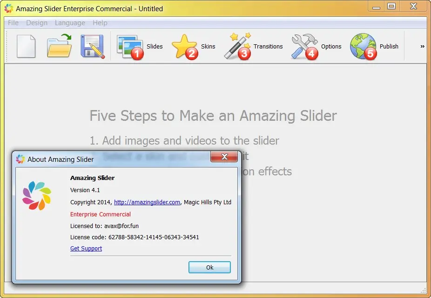Follow the Get Support link
Viewport: 431px width, 298px height.
(86, 249)
